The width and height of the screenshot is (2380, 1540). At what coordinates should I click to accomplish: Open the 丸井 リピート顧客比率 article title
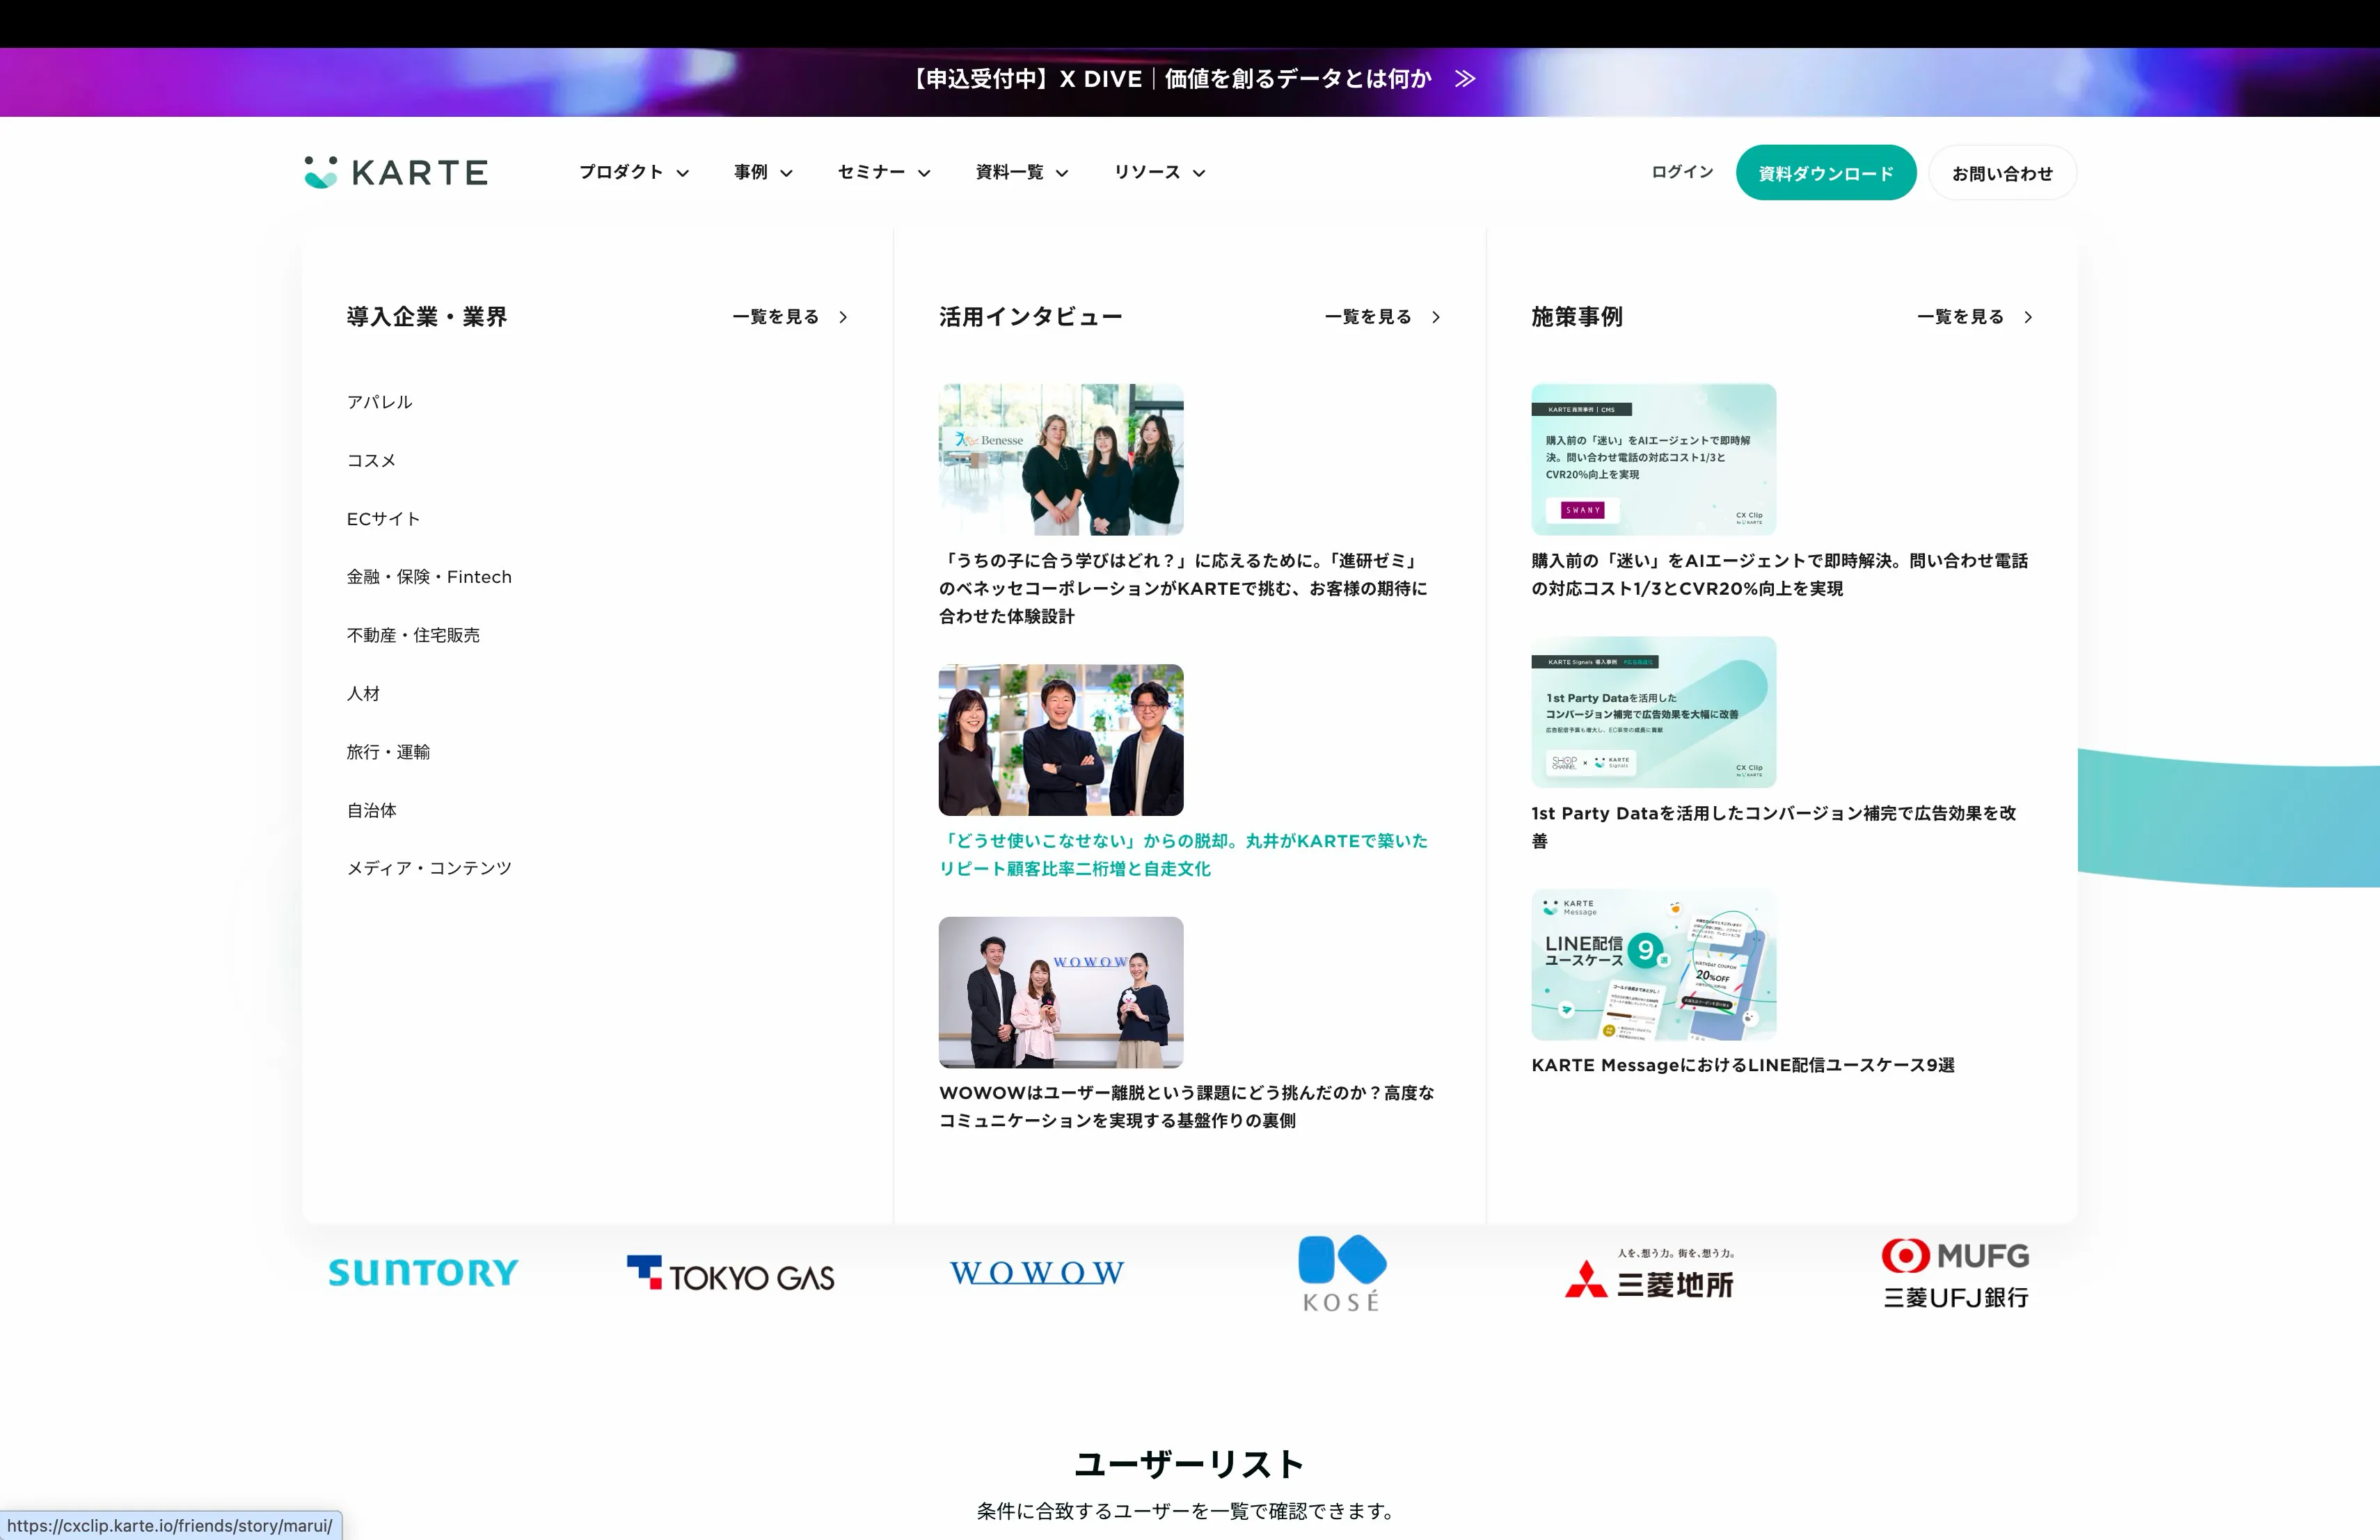tap(1184, 854)
